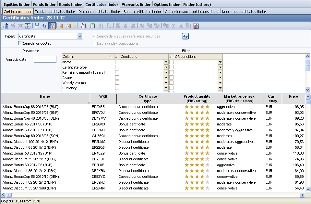
Task: Switch to the Bonds finder tab
Action: (70, 5)
